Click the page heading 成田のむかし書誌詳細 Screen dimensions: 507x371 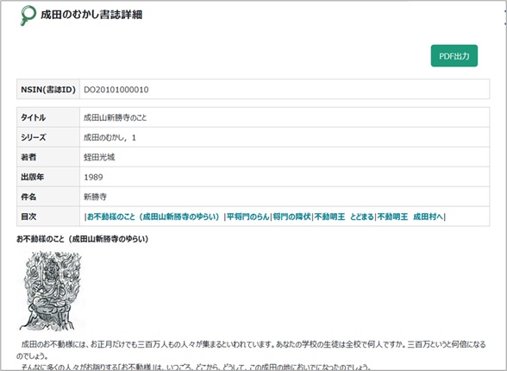91,15
